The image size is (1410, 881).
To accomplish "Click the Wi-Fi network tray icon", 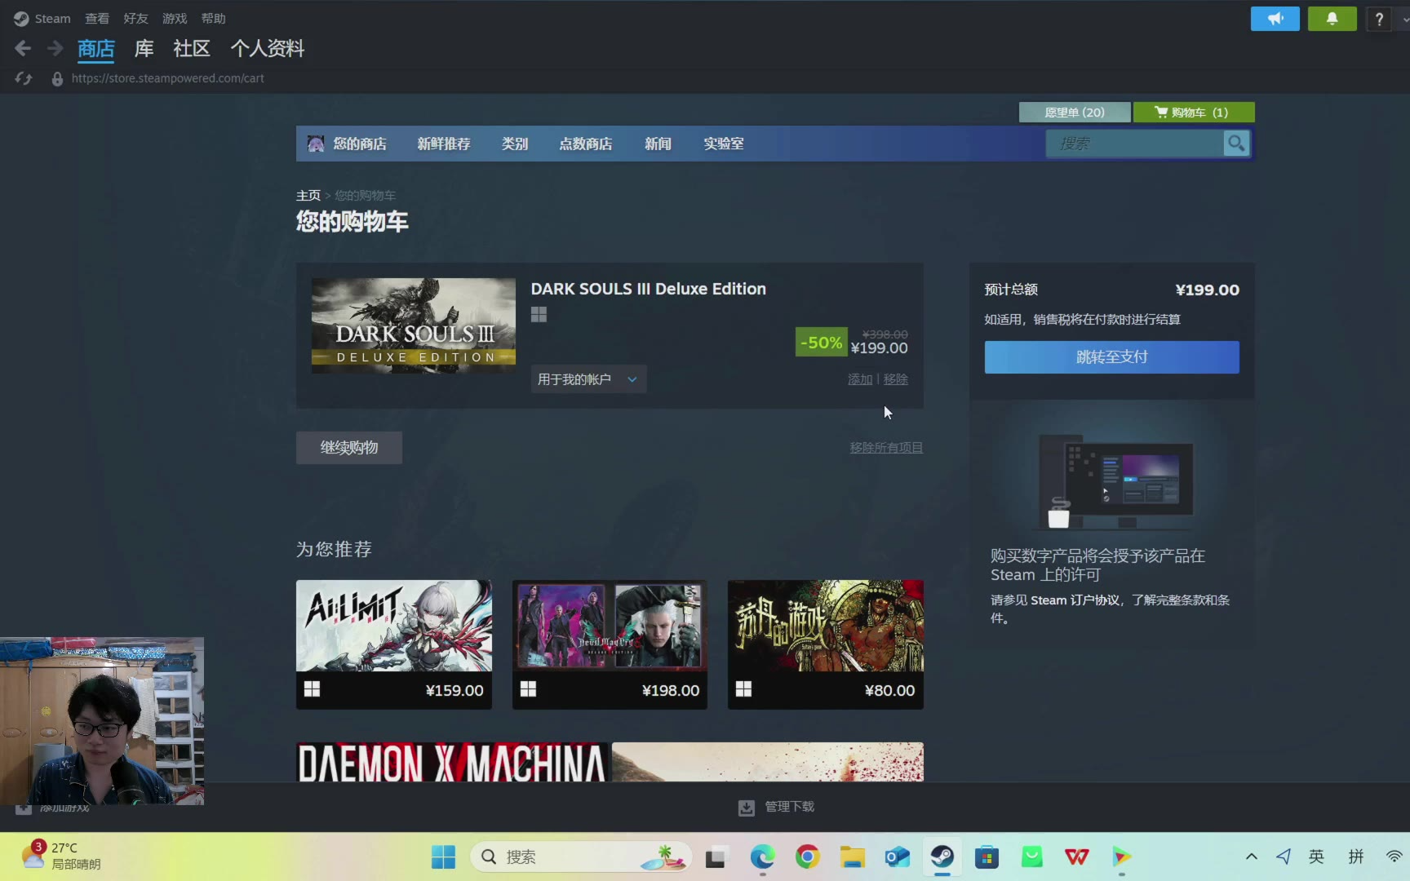I will tap(1394, 857).
